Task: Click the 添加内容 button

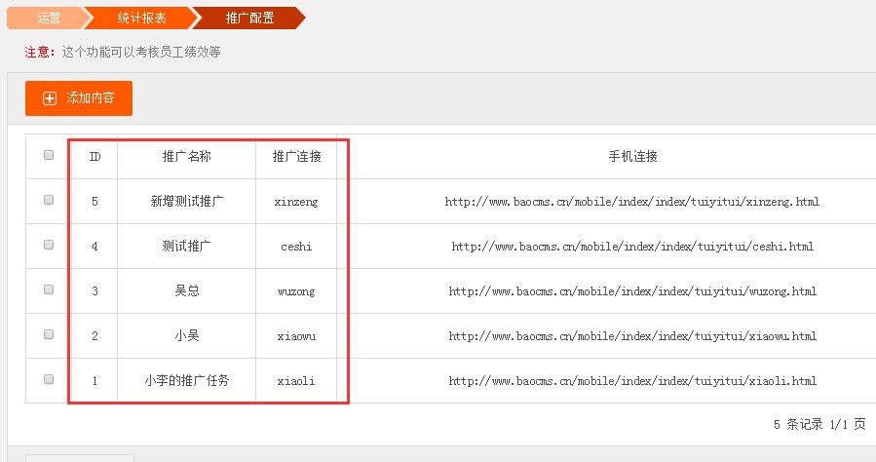Action: (x=79, y=98)
